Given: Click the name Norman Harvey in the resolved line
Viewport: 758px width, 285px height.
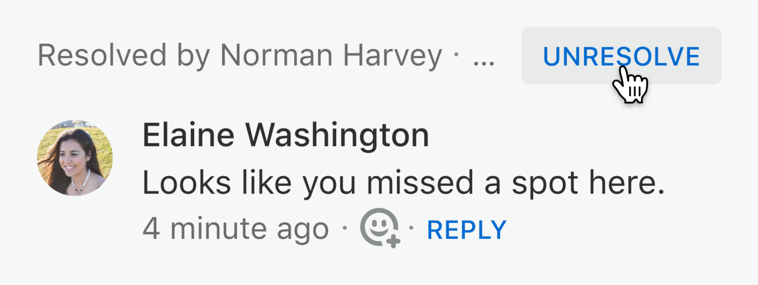Looking at the screenshot, I should (x=331, y=56).
